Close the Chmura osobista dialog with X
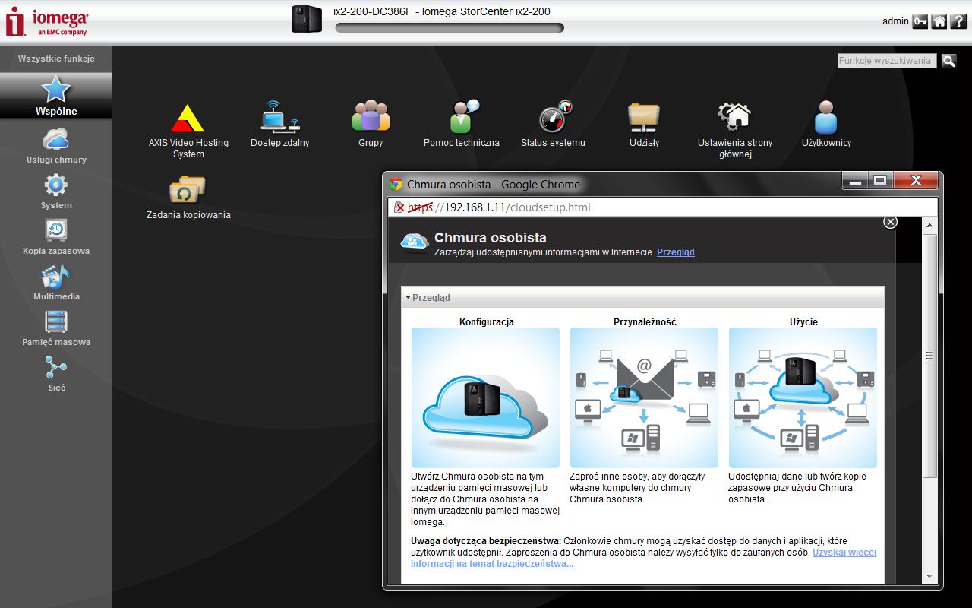 (891, 222)
